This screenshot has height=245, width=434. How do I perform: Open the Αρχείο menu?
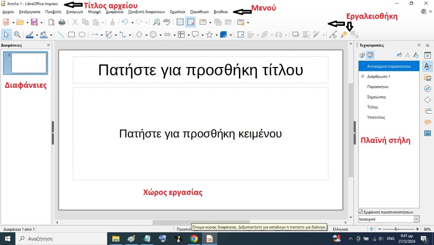(x=8, y=11)
